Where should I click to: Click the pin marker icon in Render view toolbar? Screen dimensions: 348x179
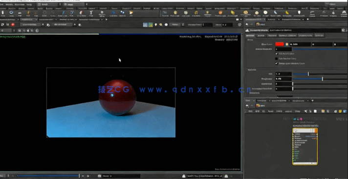[x=156, y=24]
